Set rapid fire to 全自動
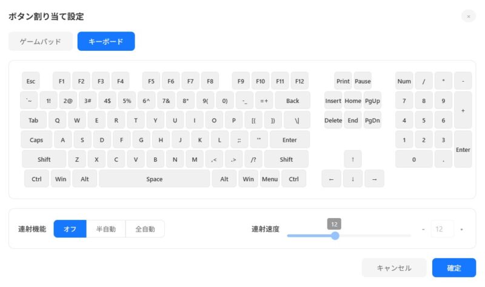 [x=145, y=229]
